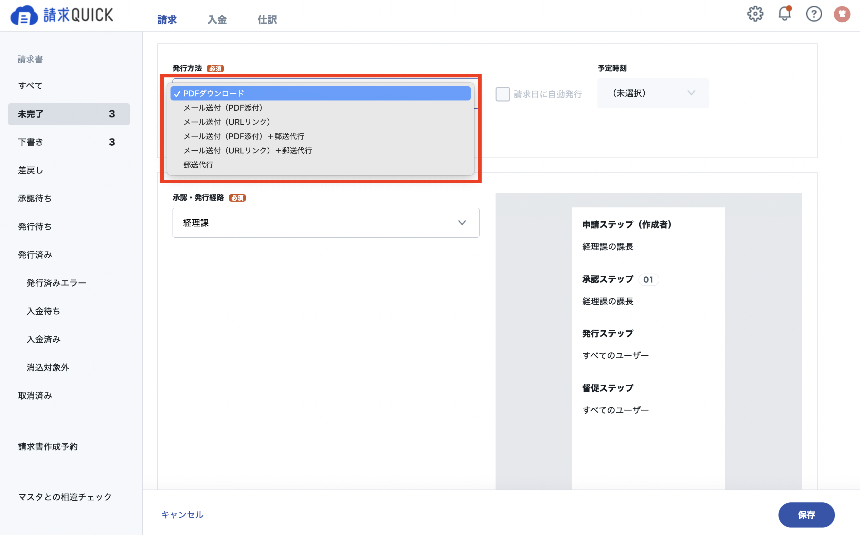860x535 pixels.
Task: Open 下書き in the sidebar
Action: point(69,142)
